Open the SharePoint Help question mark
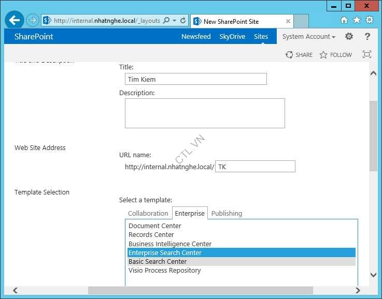Image resolution: width=382 pixels, height=299 pixels. [367, 36]
